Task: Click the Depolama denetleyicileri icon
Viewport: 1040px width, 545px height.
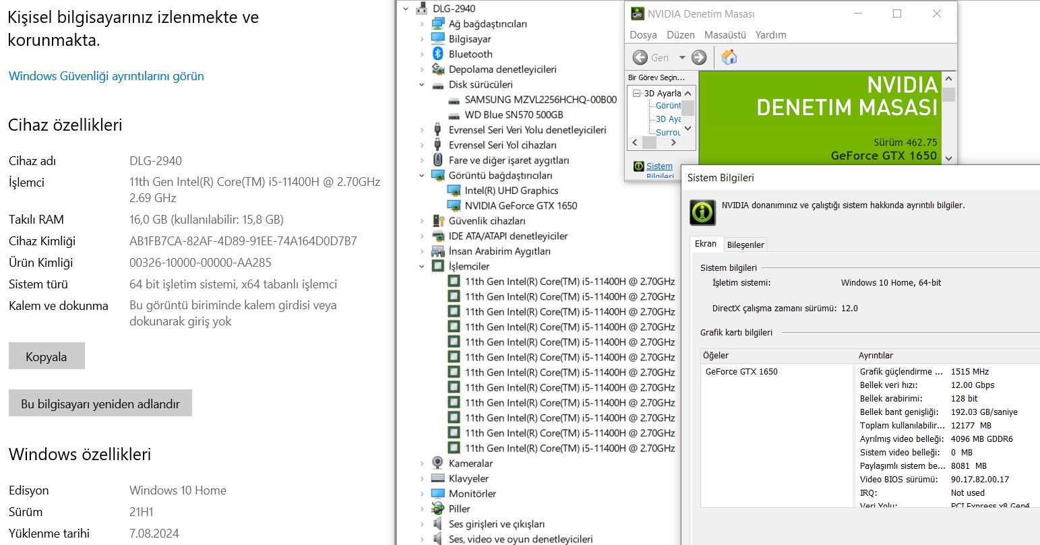Action: point(437,69)
